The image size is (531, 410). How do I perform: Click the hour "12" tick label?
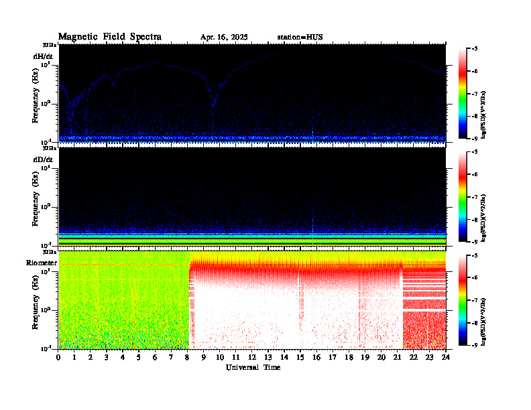[252, 358]
